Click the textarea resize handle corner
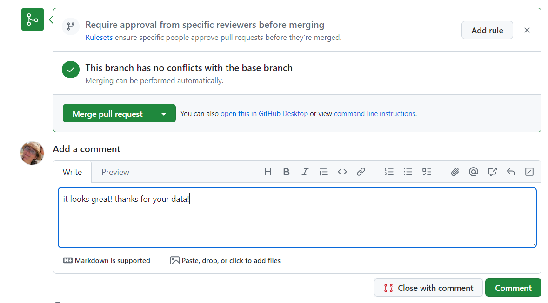 (534, 245)
